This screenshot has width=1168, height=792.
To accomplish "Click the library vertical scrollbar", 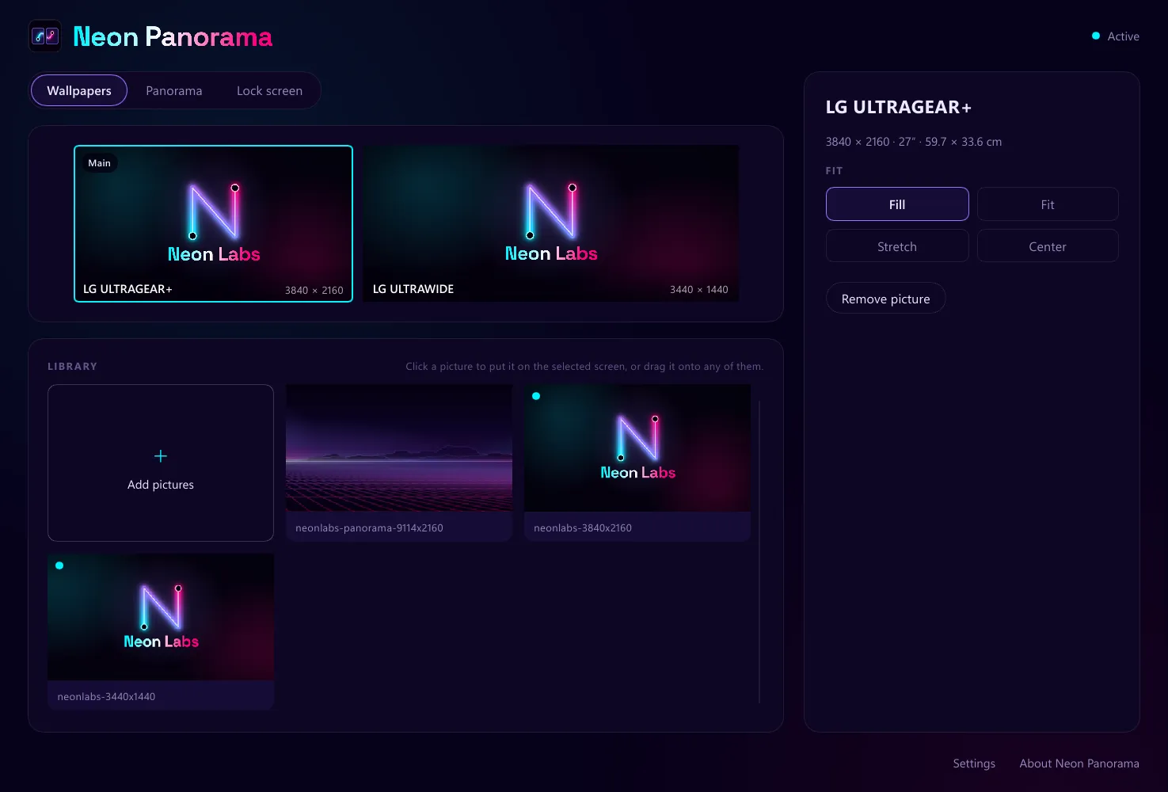I will (x=759, y=551).
